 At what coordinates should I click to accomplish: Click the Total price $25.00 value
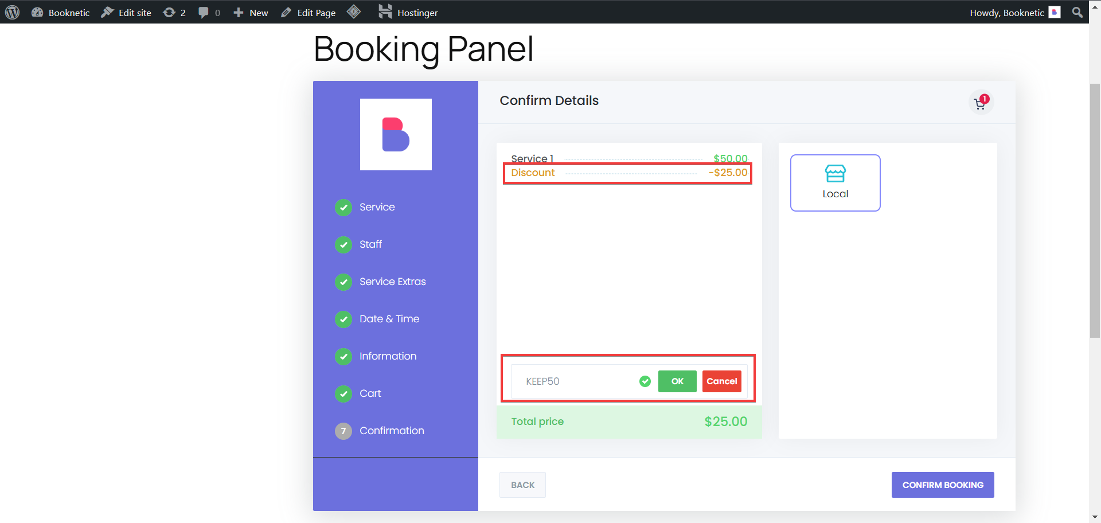pos(726,421)
